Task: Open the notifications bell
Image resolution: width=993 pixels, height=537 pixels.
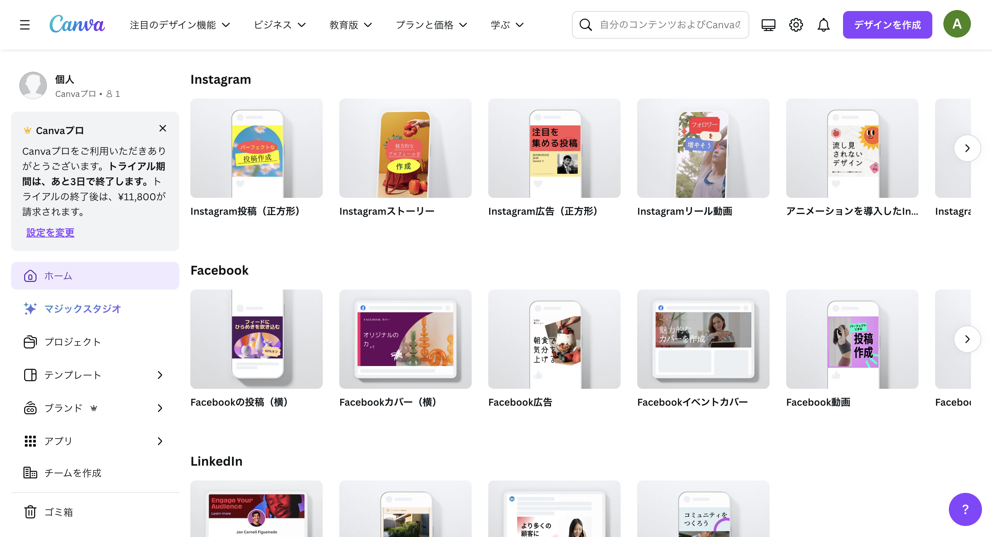Action: [x=823, y=25]
